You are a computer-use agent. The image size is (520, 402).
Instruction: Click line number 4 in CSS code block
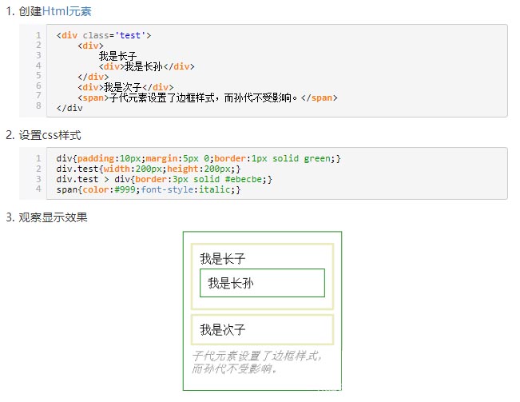point(38,189)
